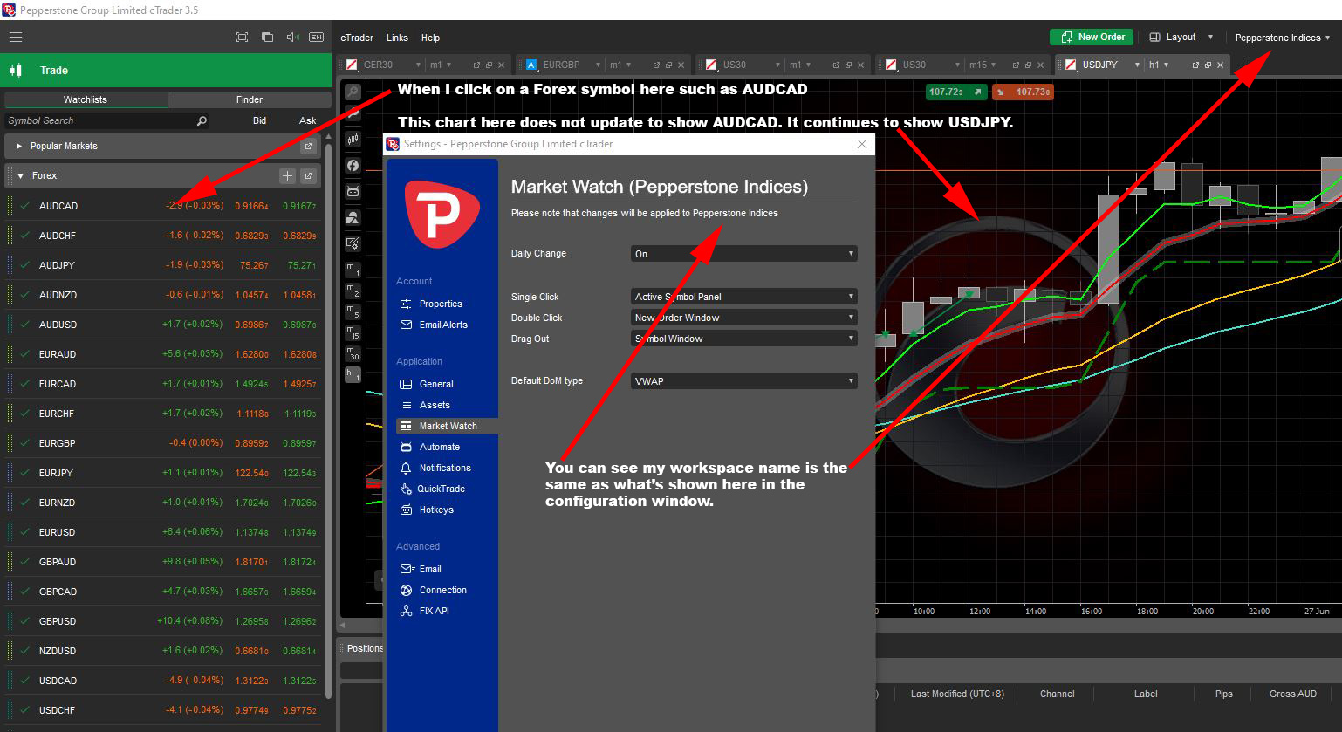Close the Settings dialog window
The height and width of the screenshot is (732, 1342).
[862, 144]
